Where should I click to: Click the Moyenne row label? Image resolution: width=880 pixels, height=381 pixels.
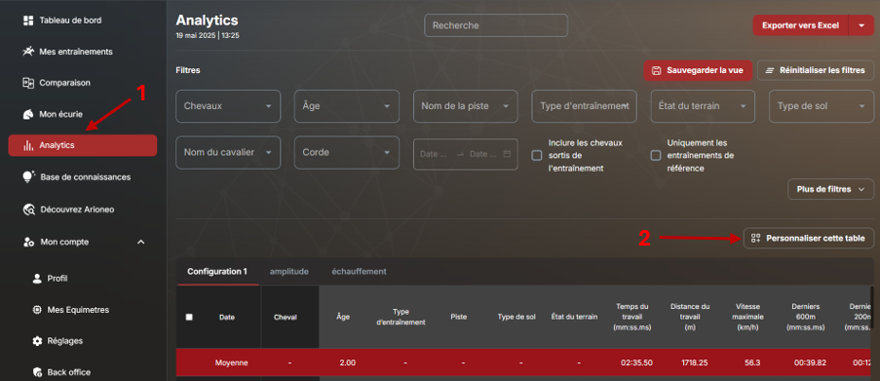coord(231,363)
